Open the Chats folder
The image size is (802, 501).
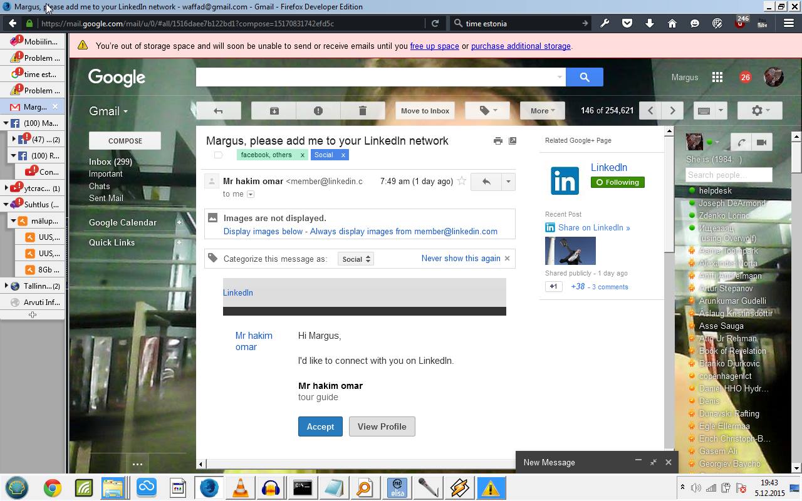coord(99,186)
